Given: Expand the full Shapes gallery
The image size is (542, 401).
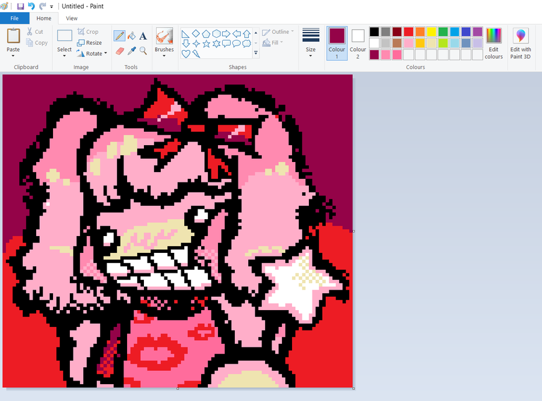Looking at the screenshot, I should tap(256, 53).
